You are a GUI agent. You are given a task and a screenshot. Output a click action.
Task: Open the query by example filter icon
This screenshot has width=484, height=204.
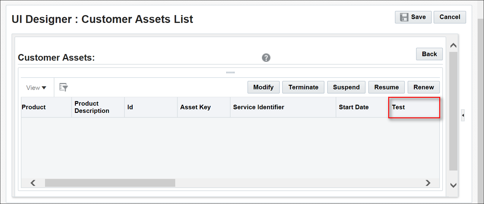63,87
